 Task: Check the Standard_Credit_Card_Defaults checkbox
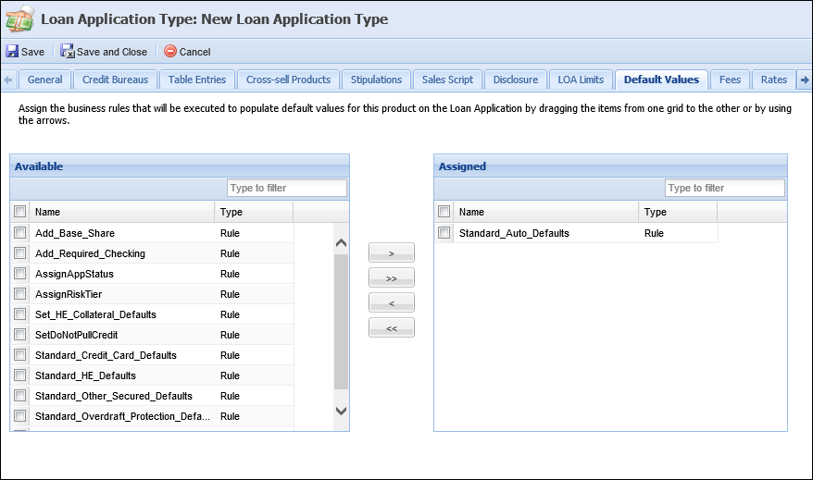[x=19, y=355]
